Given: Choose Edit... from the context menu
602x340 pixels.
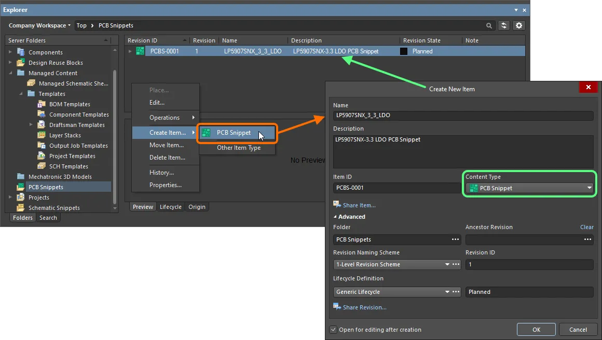Looking at the screenshot, I should [x=166, y=103].
